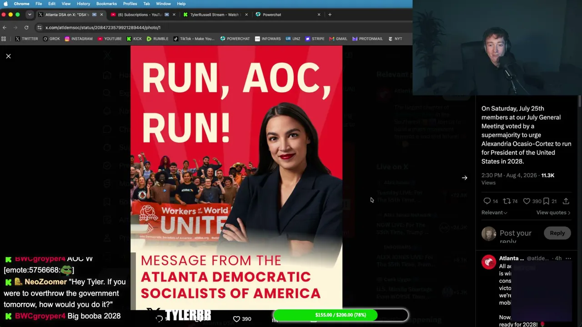Click the Post your reply field
The height and width of the screenshot is (327, 582).
(515, 233)
